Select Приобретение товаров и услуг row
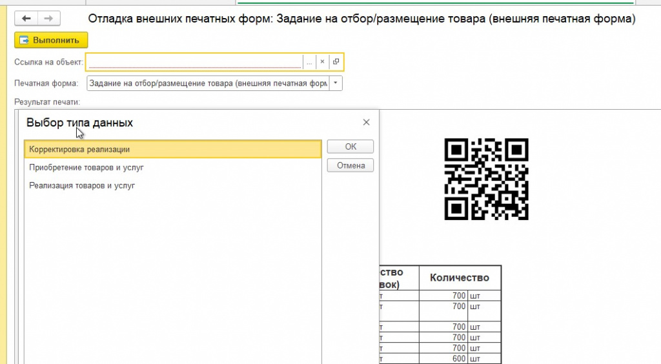661x364 pixels. (x=173, y=167)
